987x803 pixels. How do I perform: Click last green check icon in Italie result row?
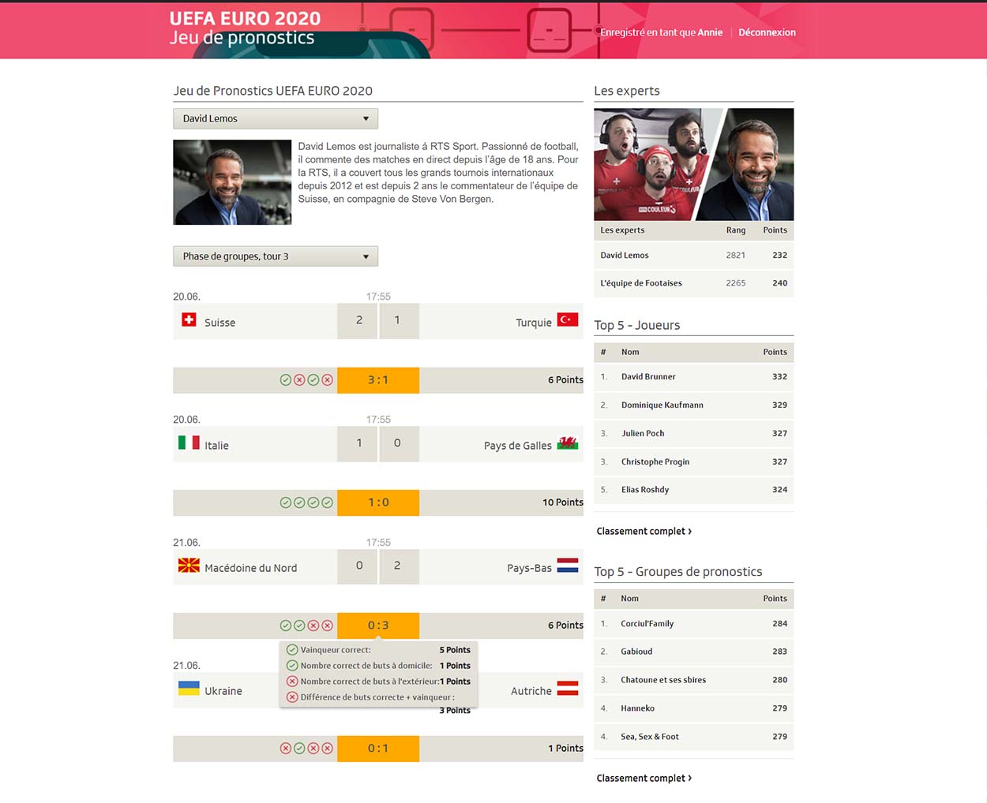tap(327, 502)
